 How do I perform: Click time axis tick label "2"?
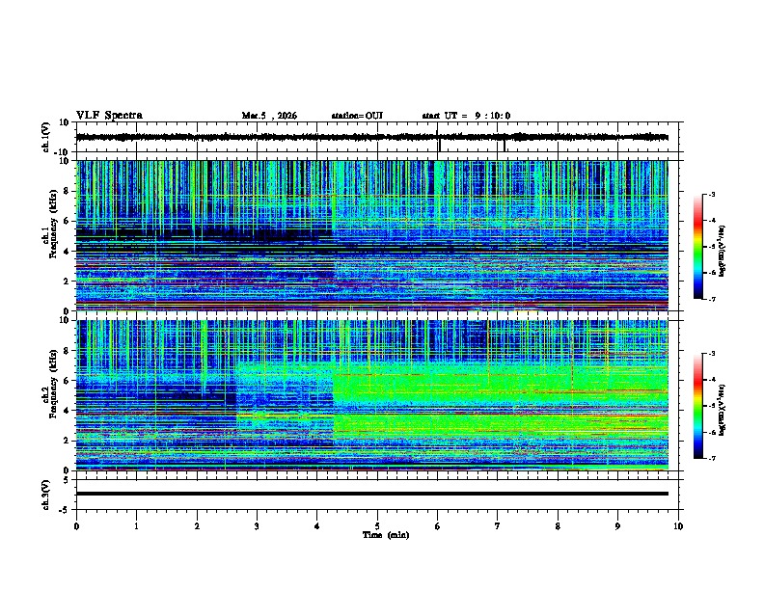point(197,526)
